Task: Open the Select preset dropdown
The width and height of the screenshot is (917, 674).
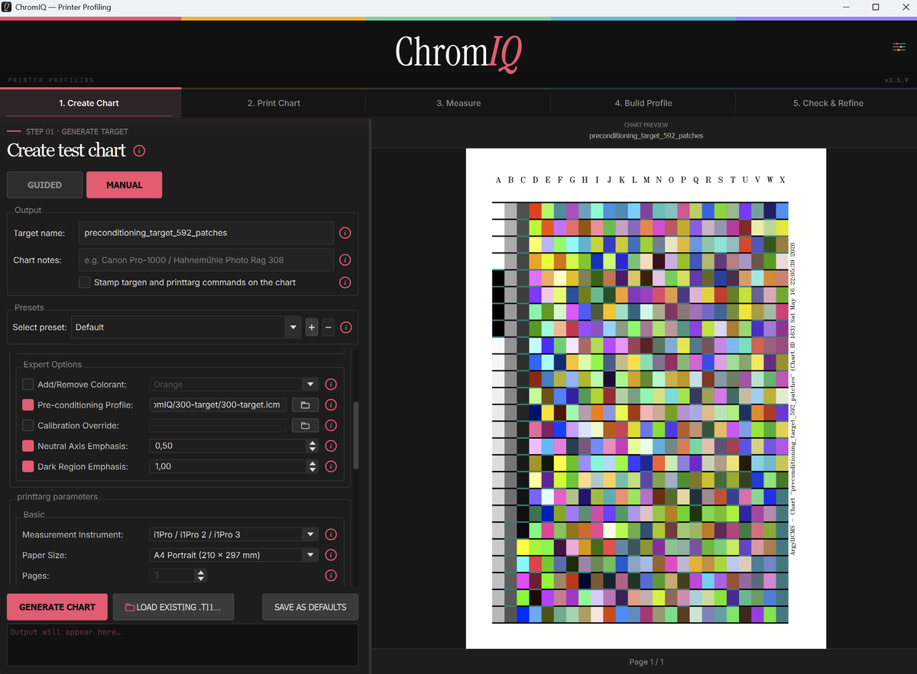Action: pyautogui.click(x=186, y=327)
